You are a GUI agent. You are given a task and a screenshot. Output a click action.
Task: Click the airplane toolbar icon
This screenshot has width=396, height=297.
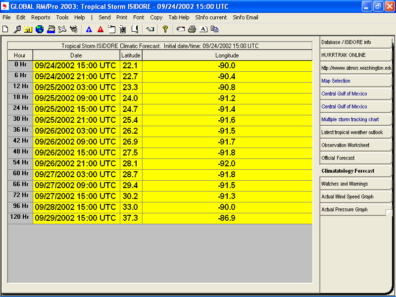[x=62, y=29]
